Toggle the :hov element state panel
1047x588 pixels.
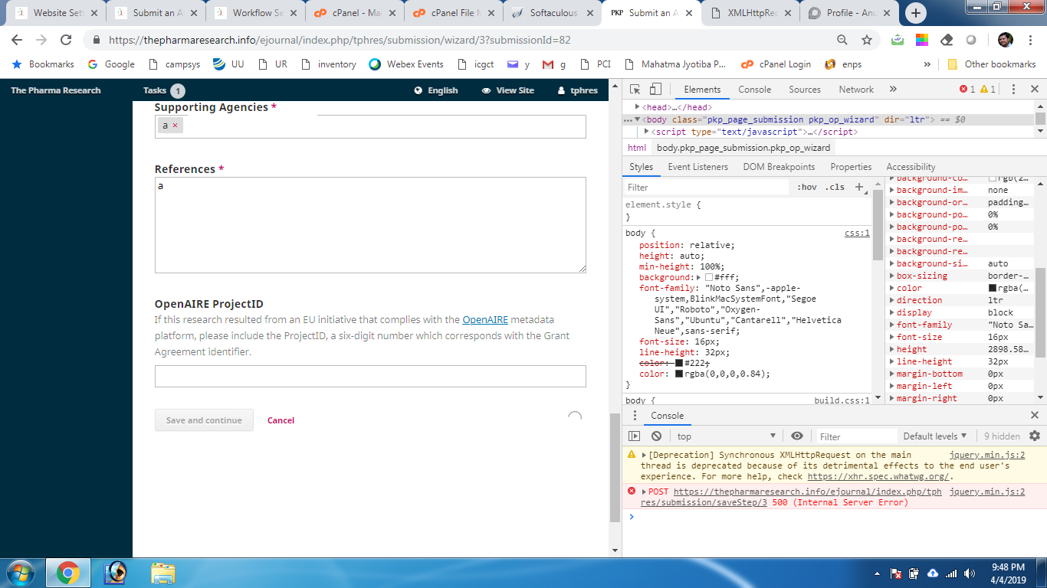point(807,187)
